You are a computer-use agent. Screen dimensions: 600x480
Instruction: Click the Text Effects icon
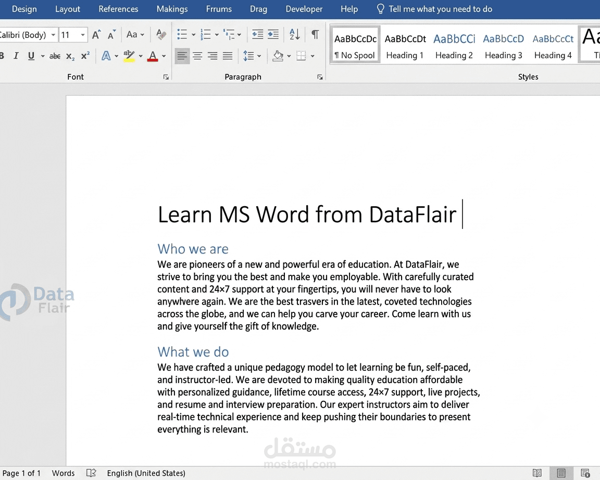[x=106, y=56]
